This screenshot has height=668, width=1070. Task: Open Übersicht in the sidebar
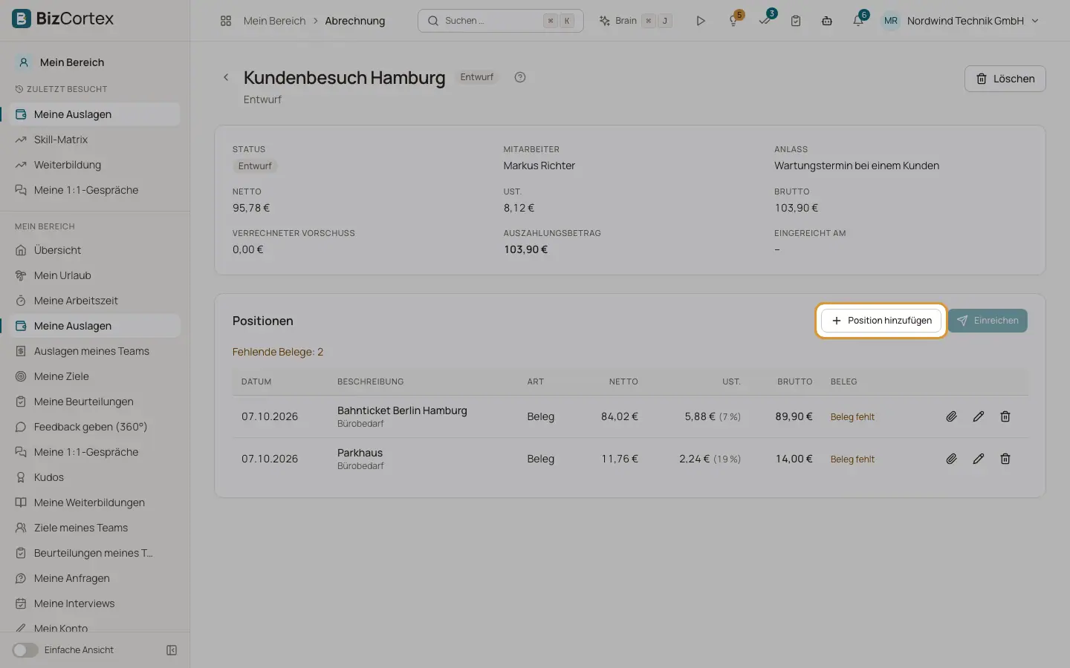pyautogui.click(x=95, y=250)
